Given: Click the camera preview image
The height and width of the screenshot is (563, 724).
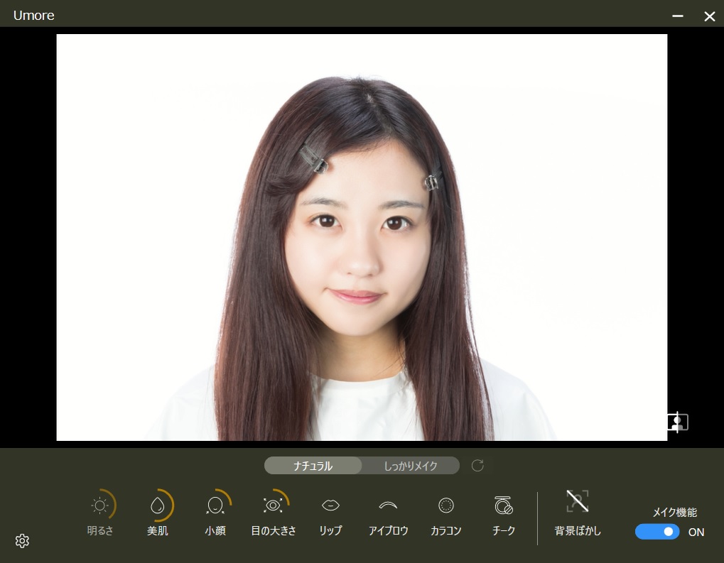Looking at the screenshot, I should (x=362, y=237).
